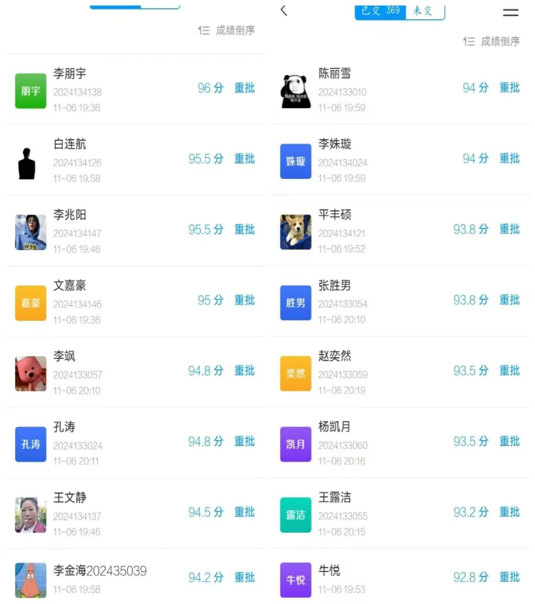The height and width of the screenshot is (604, 535).
Task: Switch to the 未交 tab
Action: pos(423,11)
